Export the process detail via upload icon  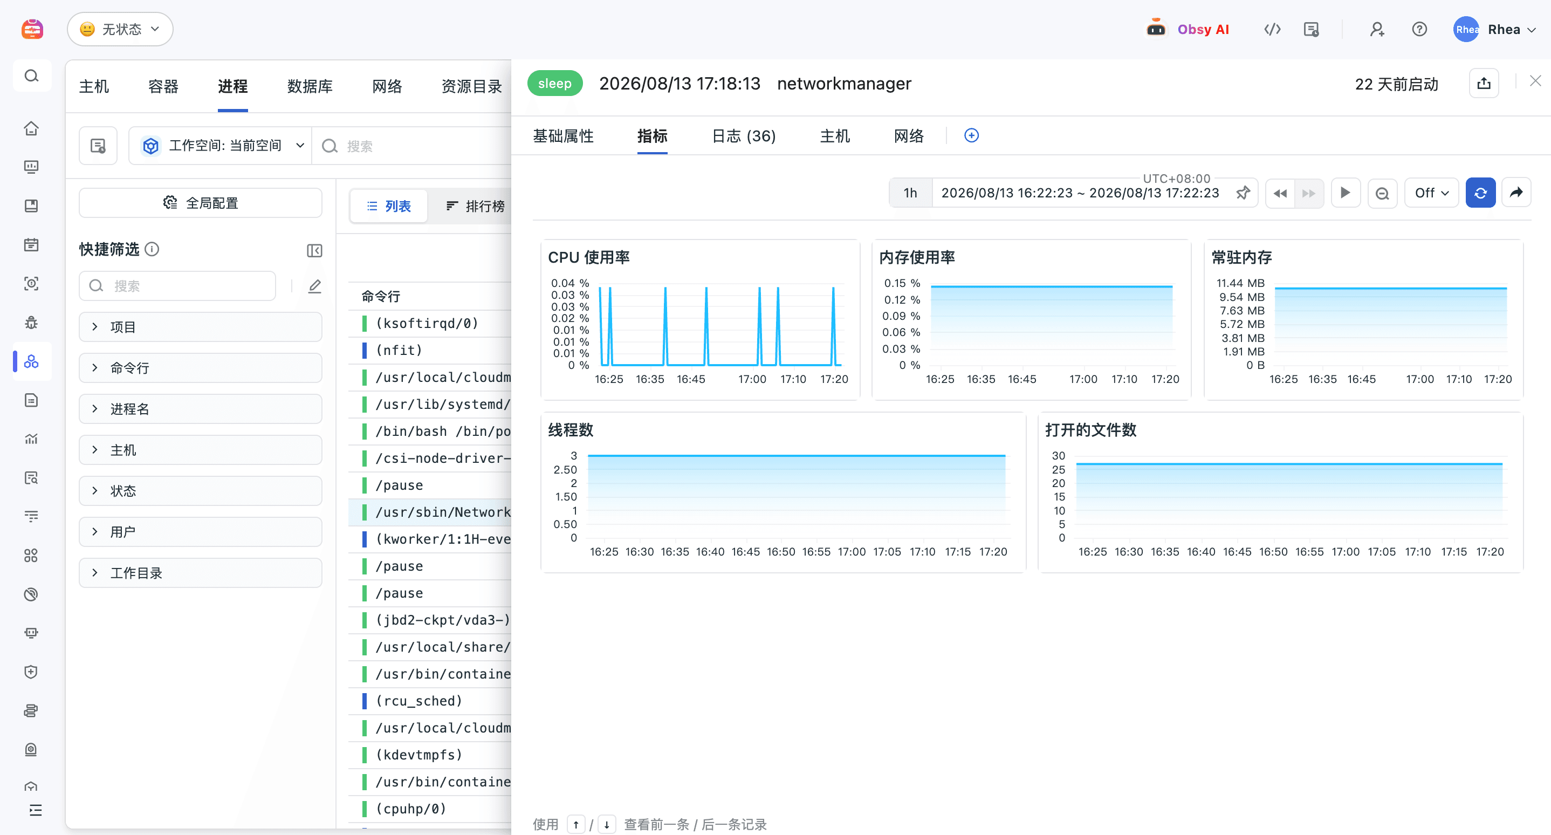[x=1484, y=83]
